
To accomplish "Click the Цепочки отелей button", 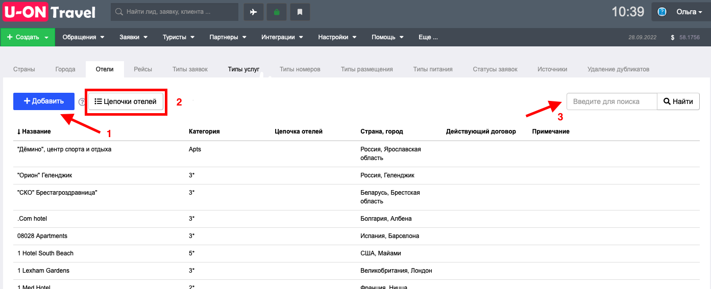I will coord(126,101).
